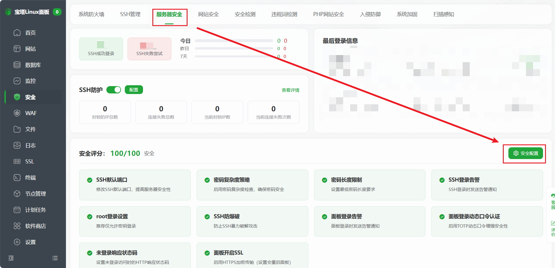
Task: Open the SSH管理 tab
Action: 130,14
